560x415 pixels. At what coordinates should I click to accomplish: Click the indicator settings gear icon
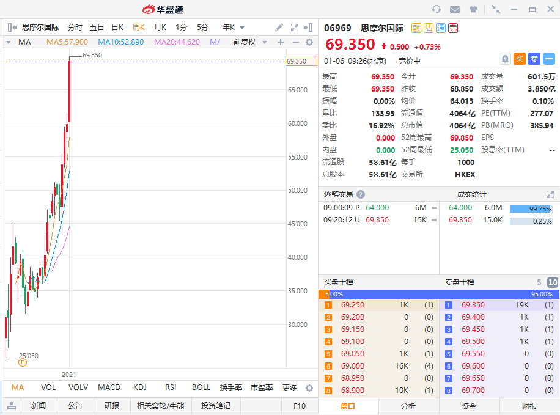point(309,42)
